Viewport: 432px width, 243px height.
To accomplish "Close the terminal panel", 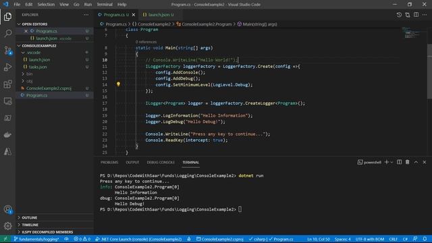I will (425, 162).
